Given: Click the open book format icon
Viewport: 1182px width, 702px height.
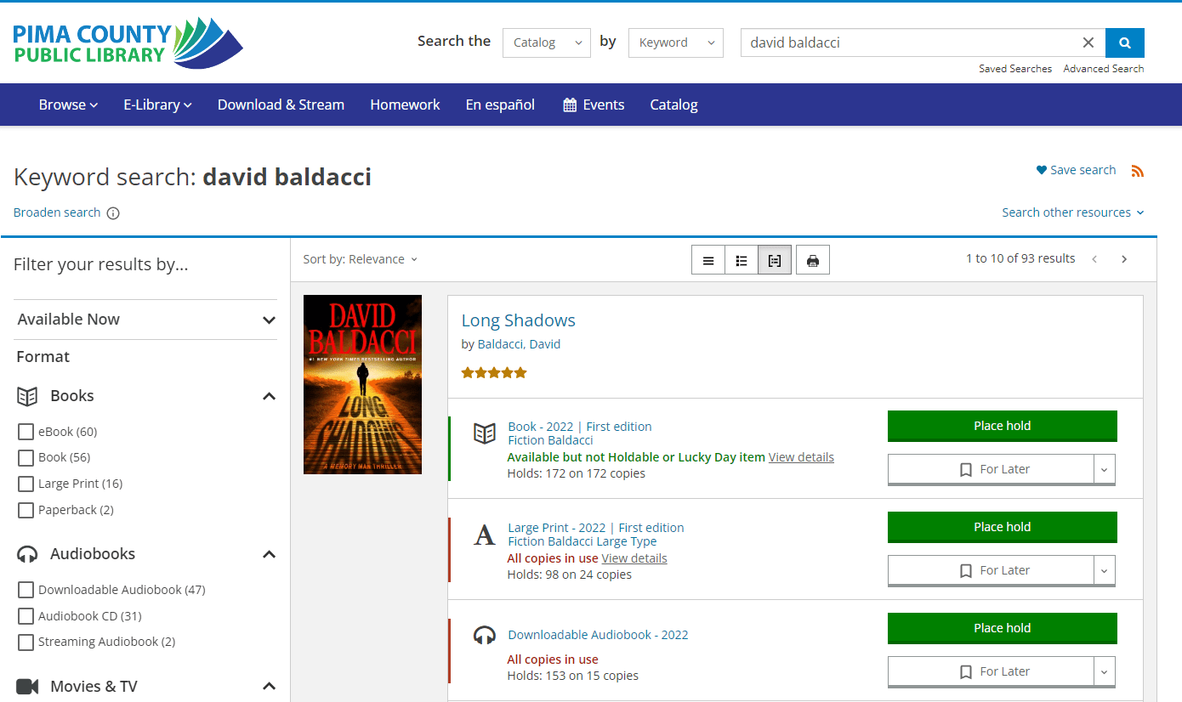Looking at the screenshot, I should point(485,433).
